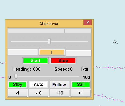The image size is (125, 106).
Task: Increase heading by ten with +10
Action: (x=60, y=93)
